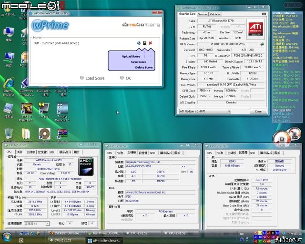
Task: Click the show desktop quick launch icon
Action: (21, 233)
